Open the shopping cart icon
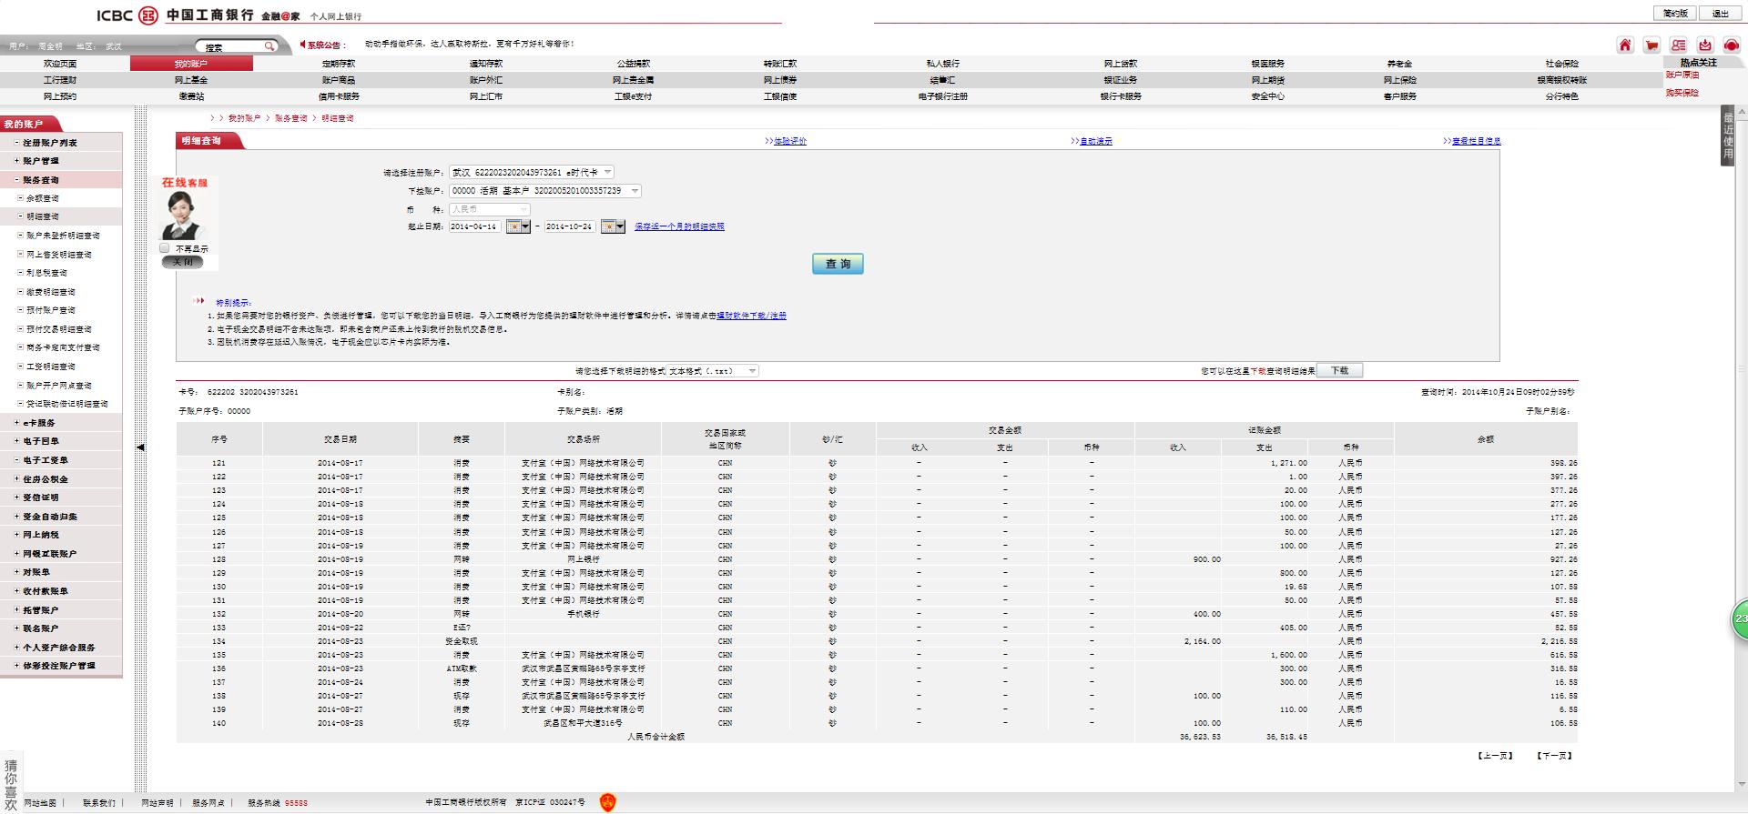 pyautogui.click(x=1651, y=45)
